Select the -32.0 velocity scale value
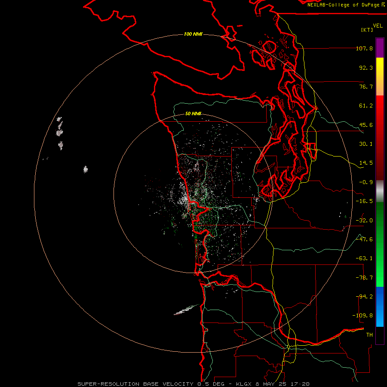 (364, 221)
